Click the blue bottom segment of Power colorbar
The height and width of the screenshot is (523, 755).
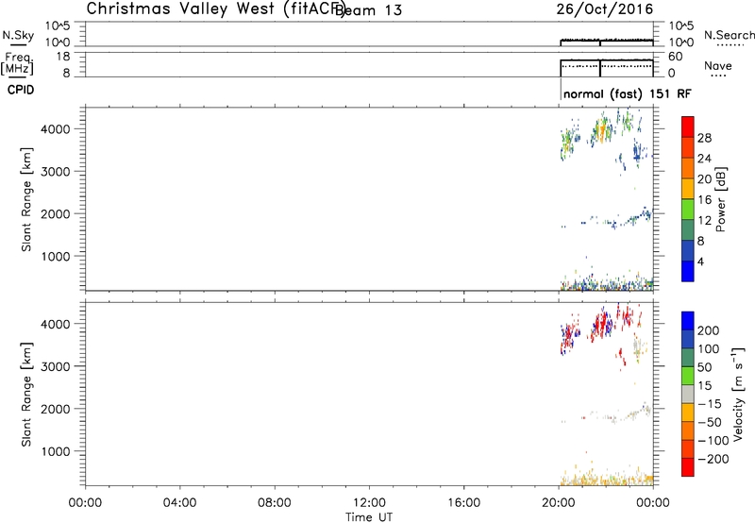(688, 271)
